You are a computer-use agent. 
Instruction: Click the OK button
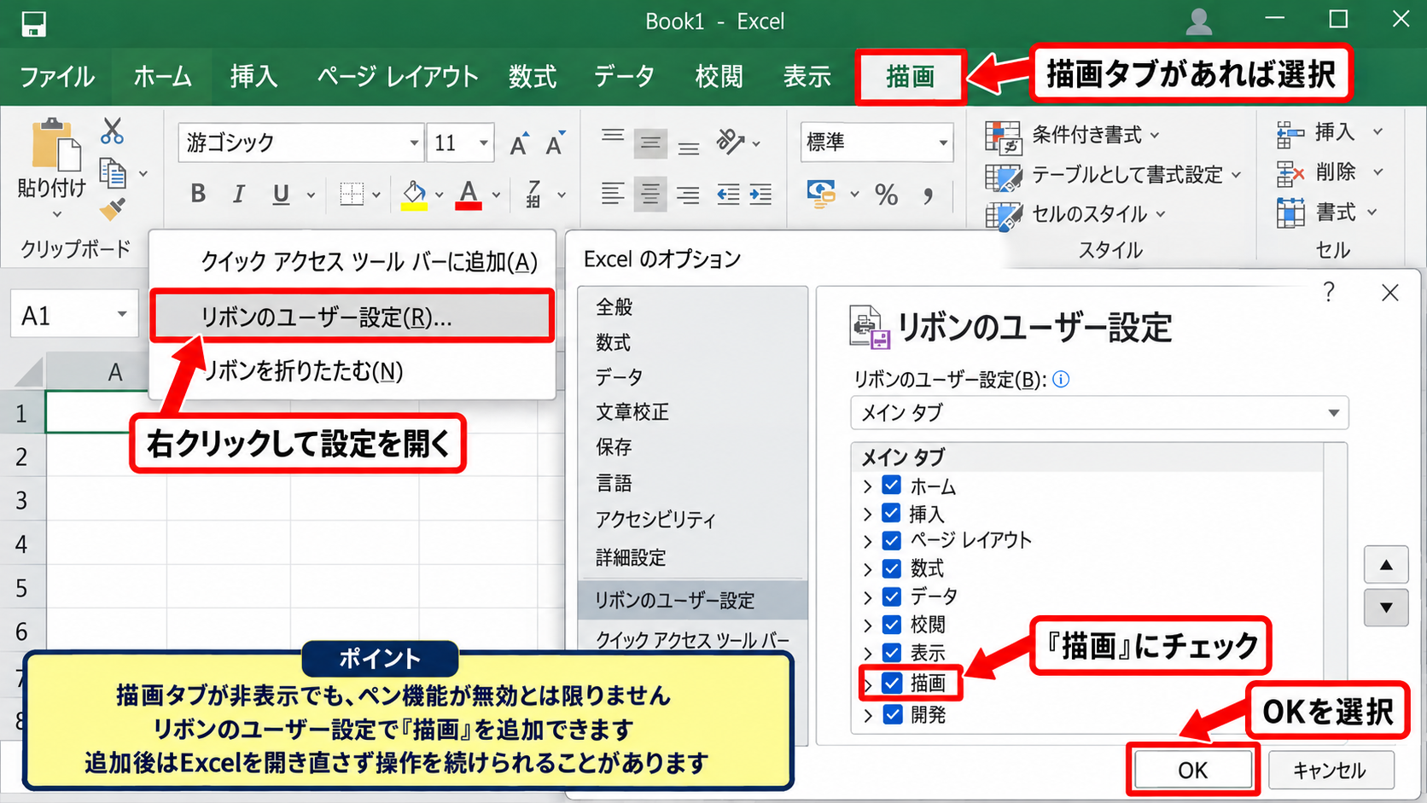point(1192,771)
